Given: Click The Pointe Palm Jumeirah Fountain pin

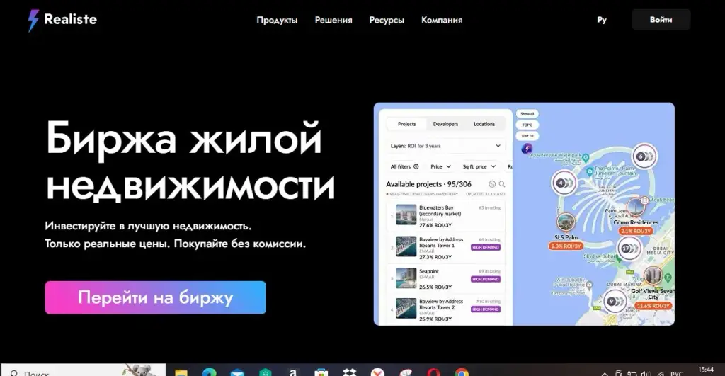Looking at the screenshot, I should coord(590,171).
